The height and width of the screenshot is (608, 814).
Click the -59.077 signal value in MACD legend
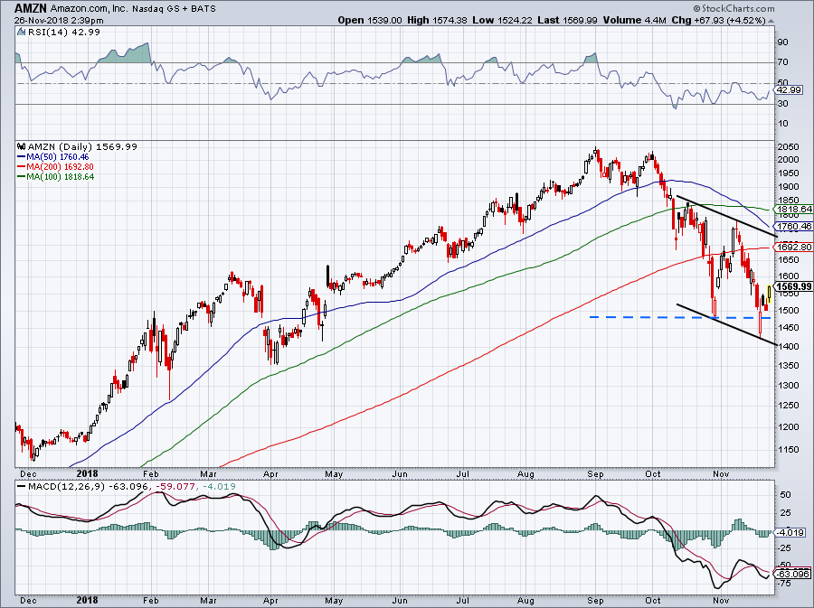click(175, 487)
